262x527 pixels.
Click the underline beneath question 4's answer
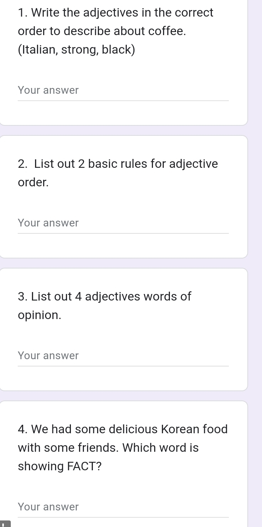click(123, 517)
